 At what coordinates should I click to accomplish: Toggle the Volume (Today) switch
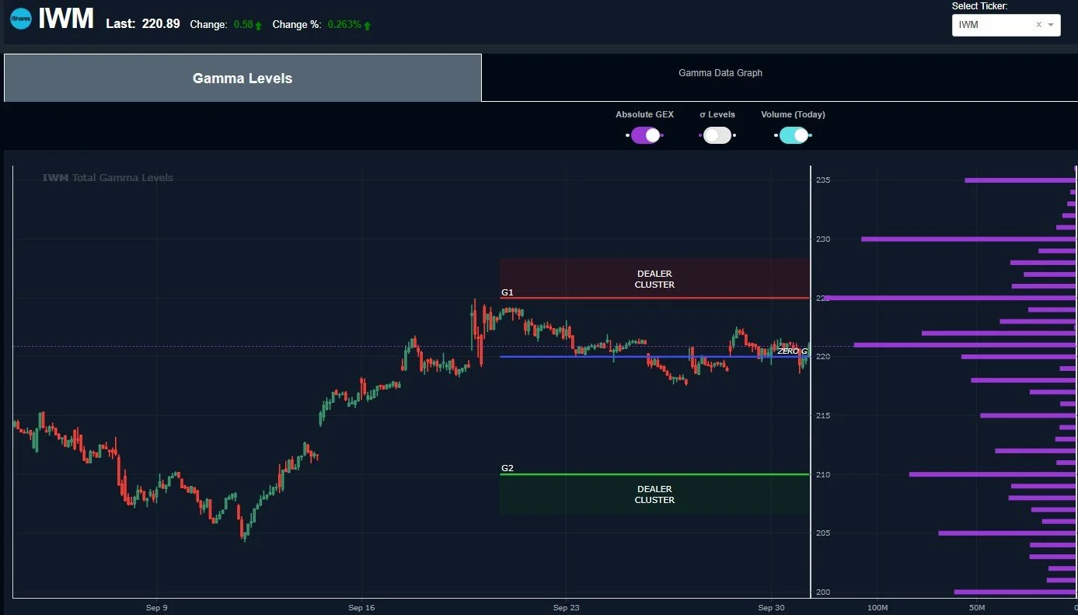[x=794, y=135]
